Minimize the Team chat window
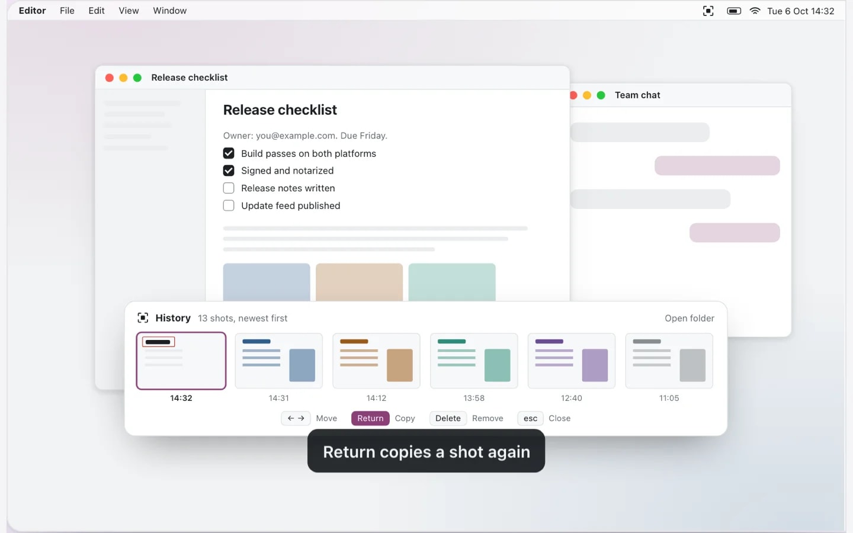The width and height of the screenshot is (853, 533). pos(587,95)
